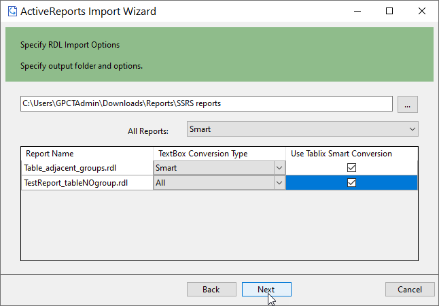
Task: Maximize the wizard window
Action: pos(389,11)
